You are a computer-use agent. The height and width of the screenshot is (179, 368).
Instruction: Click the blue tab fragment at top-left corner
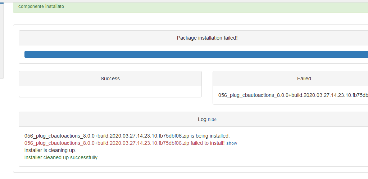click(2, 3)
